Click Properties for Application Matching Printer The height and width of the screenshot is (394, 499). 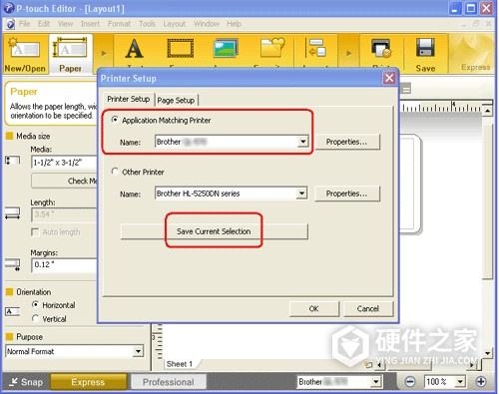[x=346, y=142]
